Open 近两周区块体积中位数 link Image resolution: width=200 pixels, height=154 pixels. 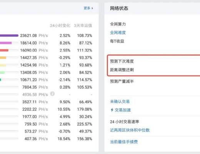(130, 130)
